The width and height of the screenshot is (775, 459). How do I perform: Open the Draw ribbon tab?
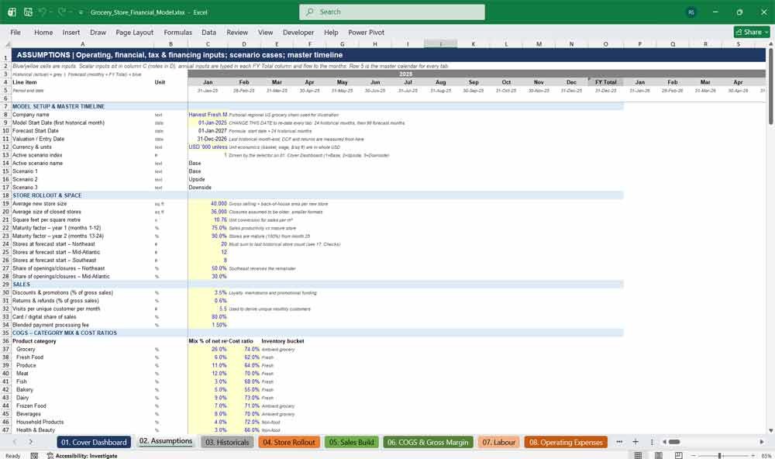(x=98, y=32)
